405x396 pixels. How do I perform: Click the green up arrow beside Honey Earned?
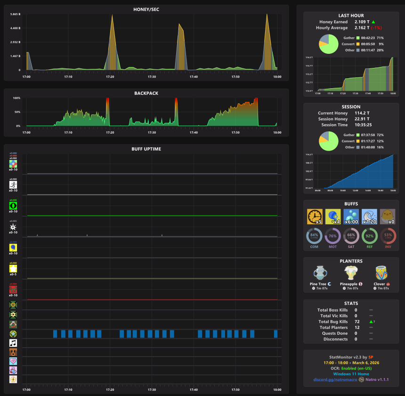pyautogui.click(x=373, y=22)
